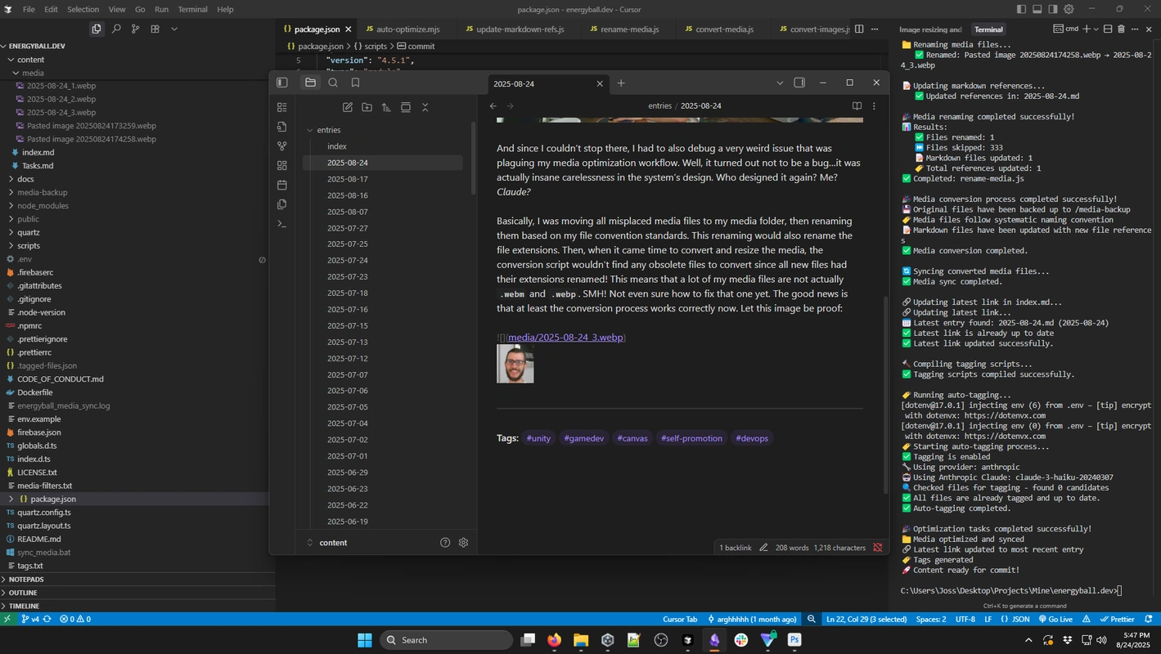
Task: Open Obsidian templates ribbon icon
Action: 282,204
